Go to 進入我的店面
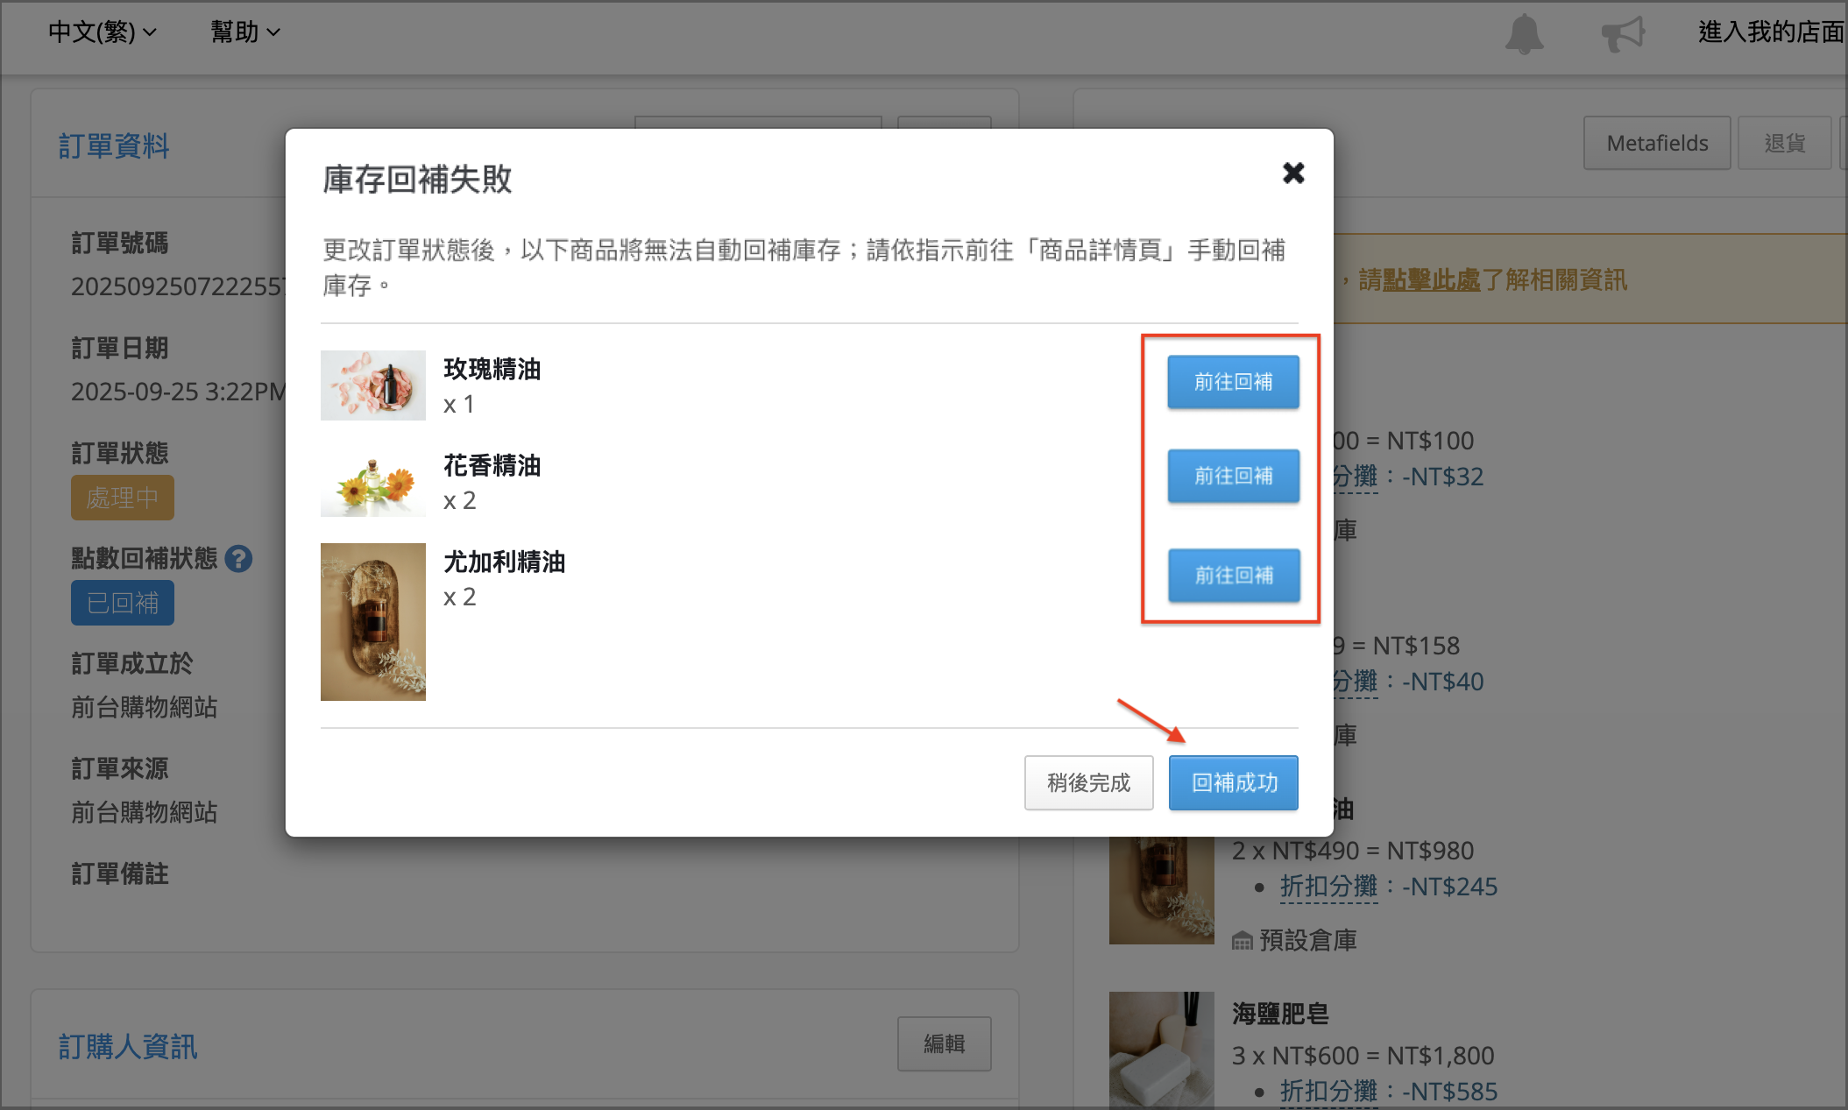The image size is (1848, 1110). (x=1771, y=32)
